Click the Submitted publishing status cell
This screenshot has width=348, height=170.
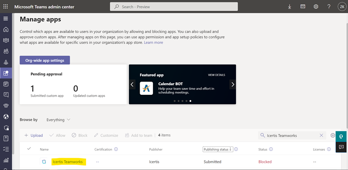pos(212,162)
